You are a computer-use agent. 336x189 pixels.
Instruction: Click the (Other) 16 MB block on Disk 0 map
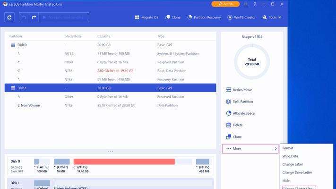[62, 162]
